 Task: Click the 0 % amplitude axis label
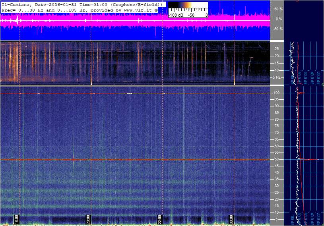coord(279,19)
